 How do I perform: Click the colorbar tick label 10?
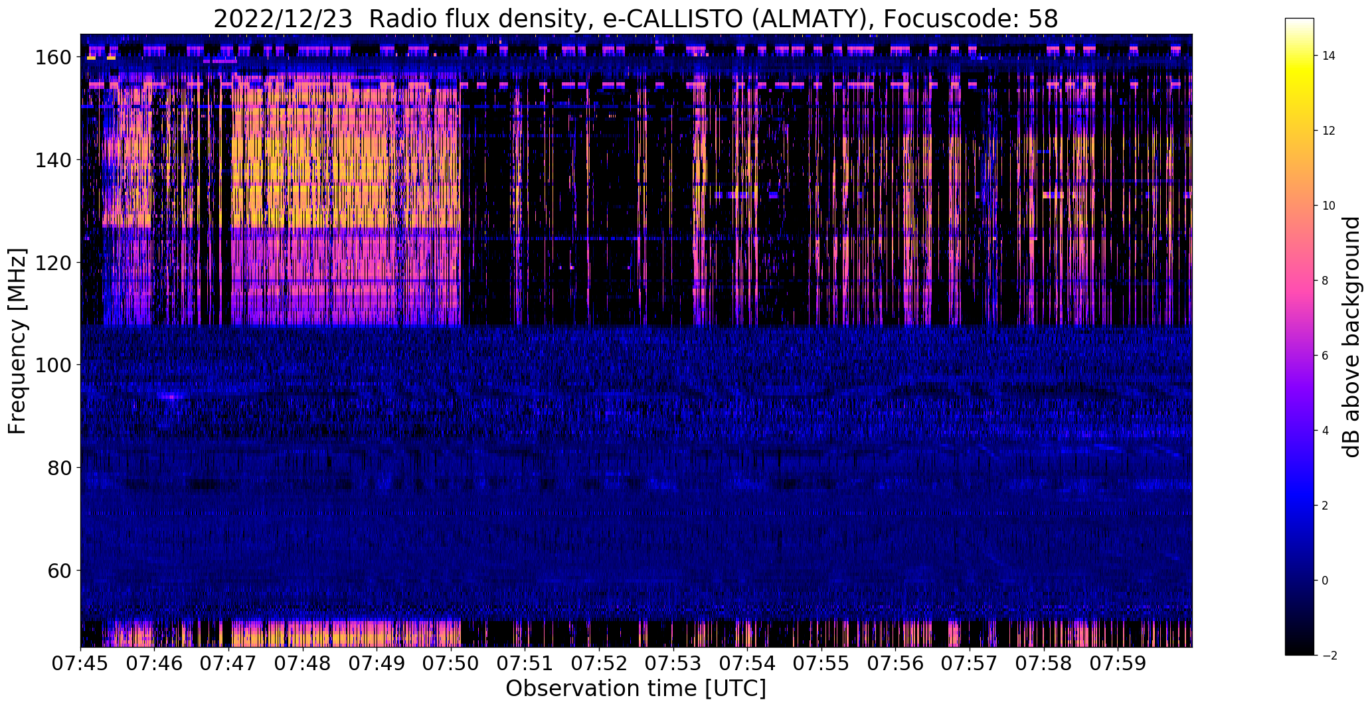[1329, 206]
